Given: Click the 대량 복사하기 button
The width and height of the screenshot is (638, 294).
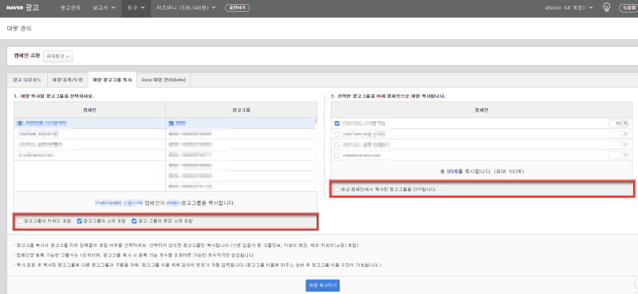Looking at the screenshot, I should 322,285.
